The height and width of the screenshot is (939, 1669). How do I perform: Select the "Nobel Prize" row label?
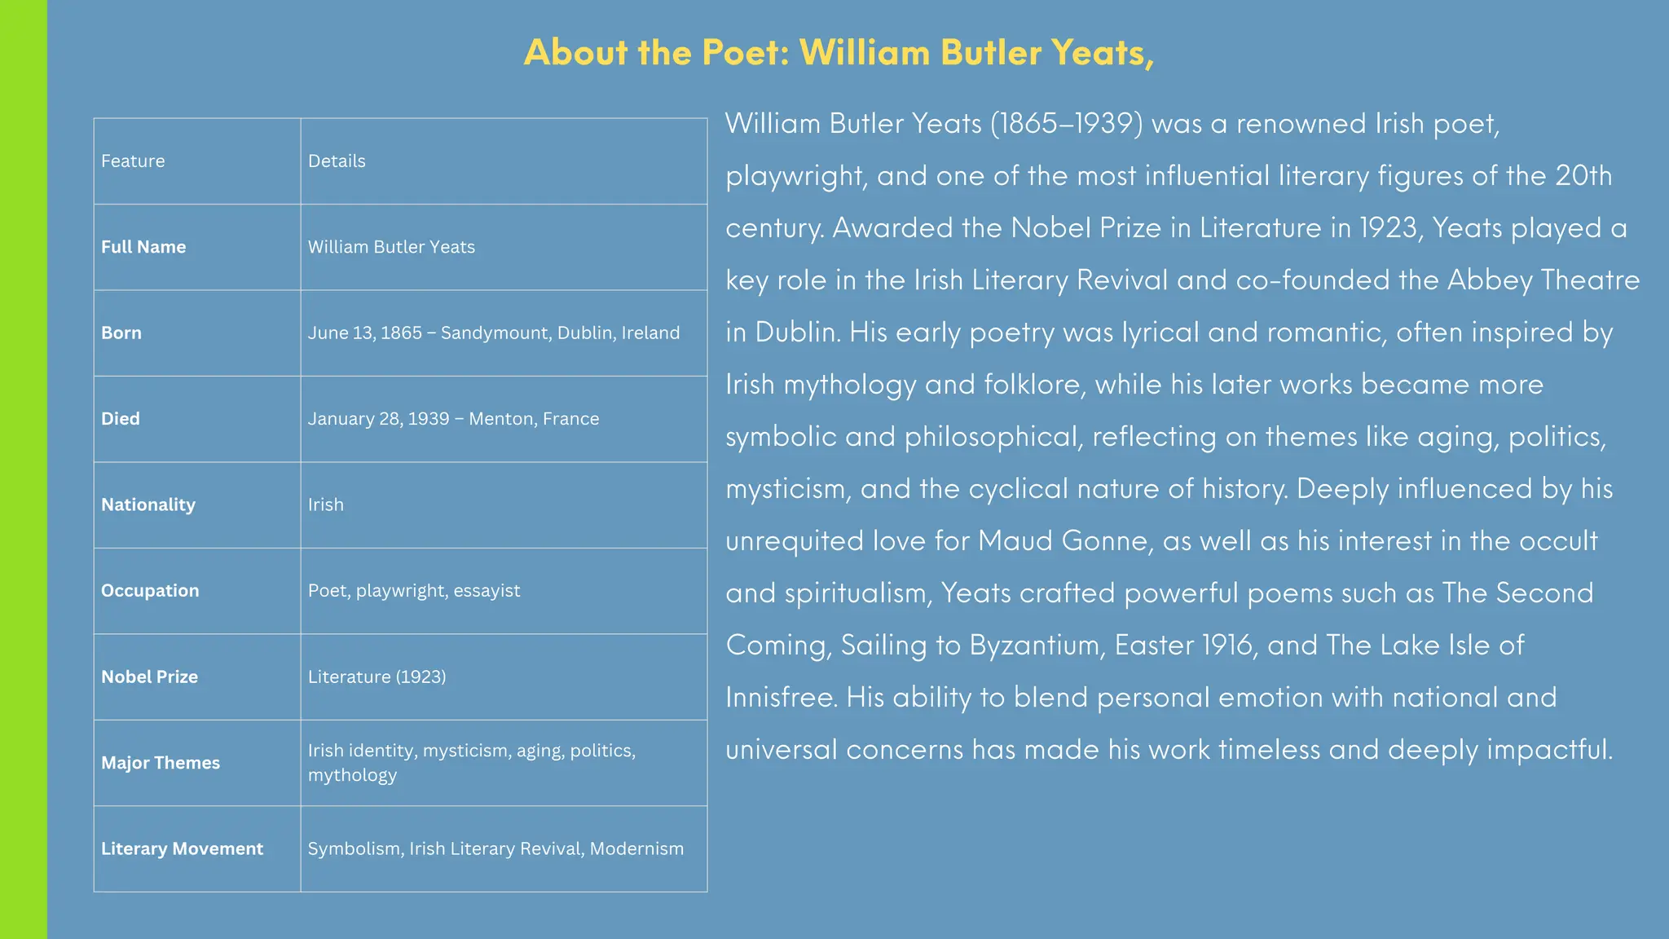click(150, 677)
